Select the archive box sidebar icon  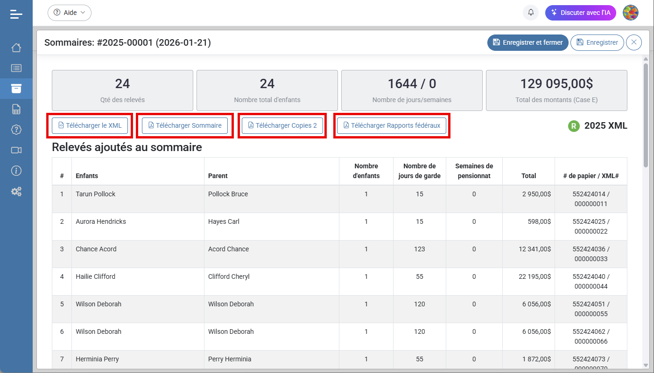point(16,89)
